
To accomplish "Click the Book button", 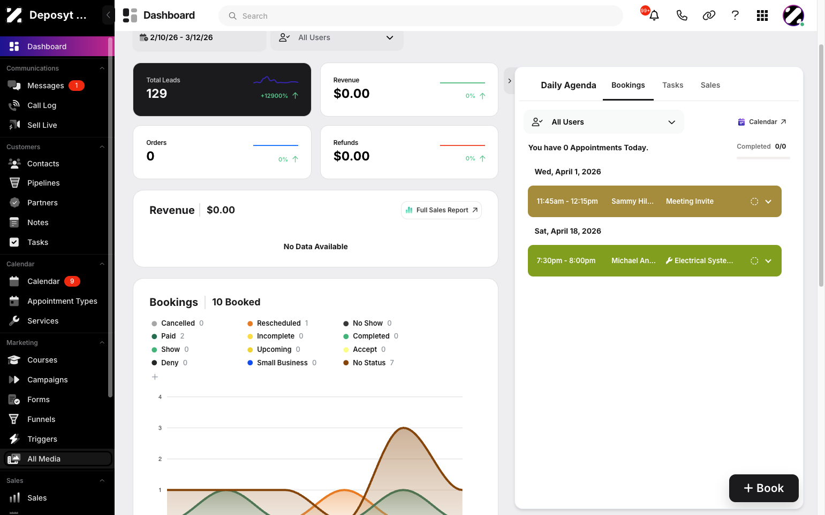I will tap(763, 488).
